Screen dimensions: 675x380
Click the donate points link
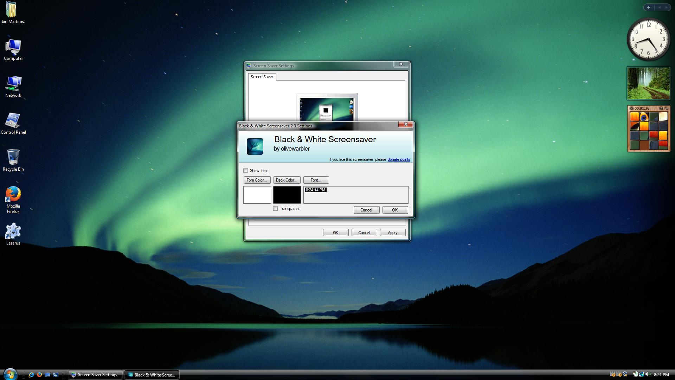398,159
